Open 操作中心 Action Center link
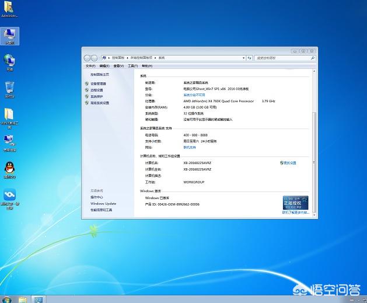The height and width of the screenshot is (303, 367). [x=97, y=197]
